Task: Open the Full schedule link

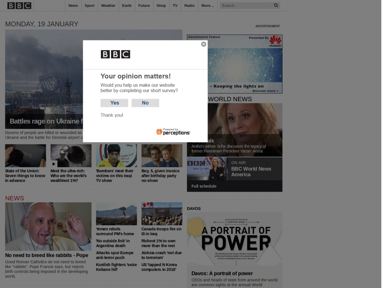Action: 204,186
